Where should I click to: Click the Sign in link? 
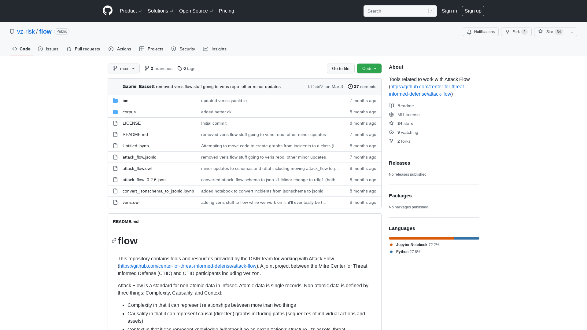click(x=449, y=11)
